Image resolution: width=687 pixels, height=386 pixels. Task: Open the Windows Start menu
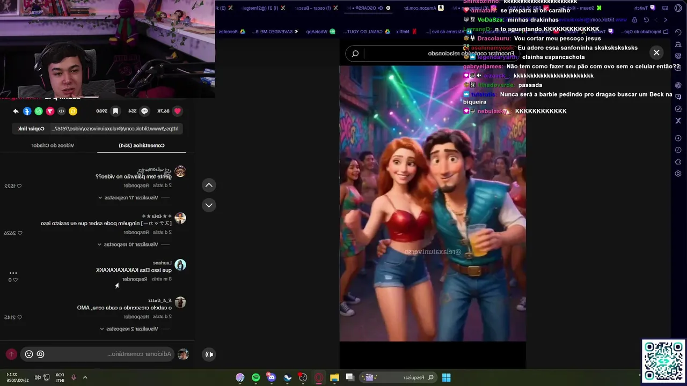[447, 377]
